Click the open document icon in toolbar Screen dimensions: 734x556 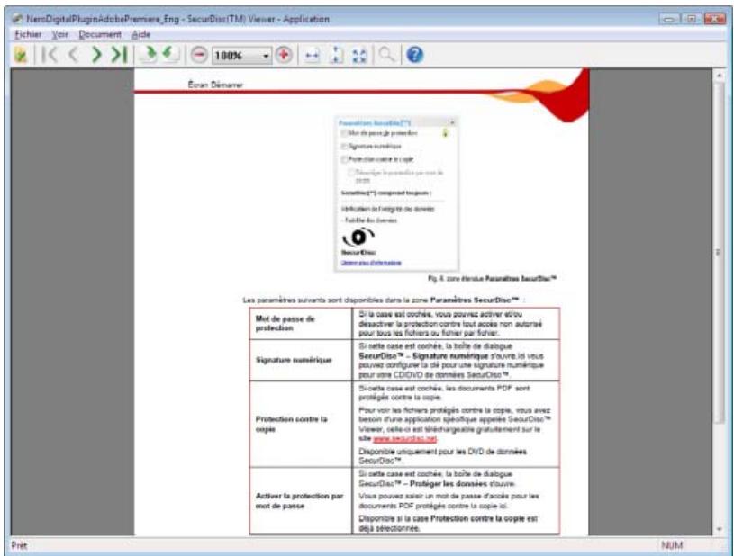(x=21, y=55)
